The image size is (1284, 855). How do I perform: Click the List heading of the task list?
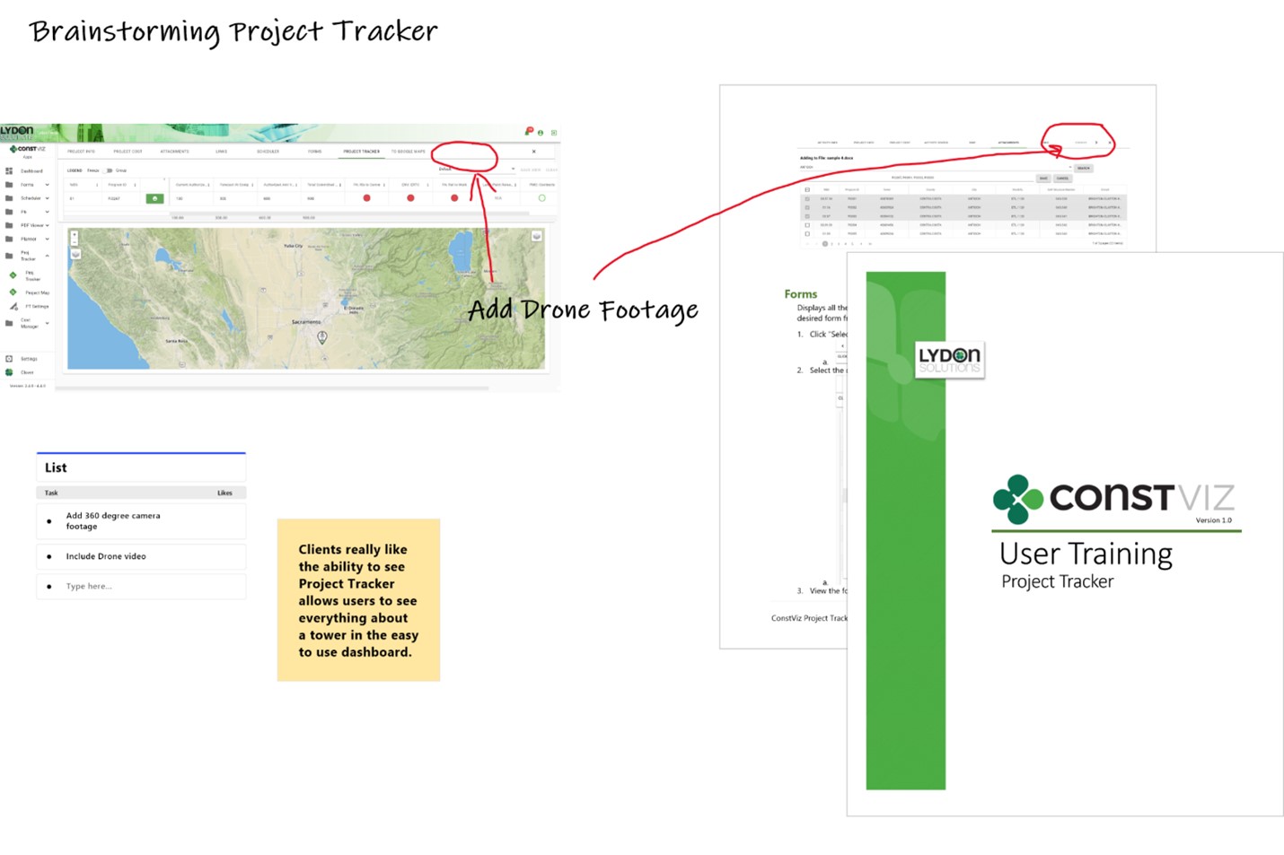56,467
